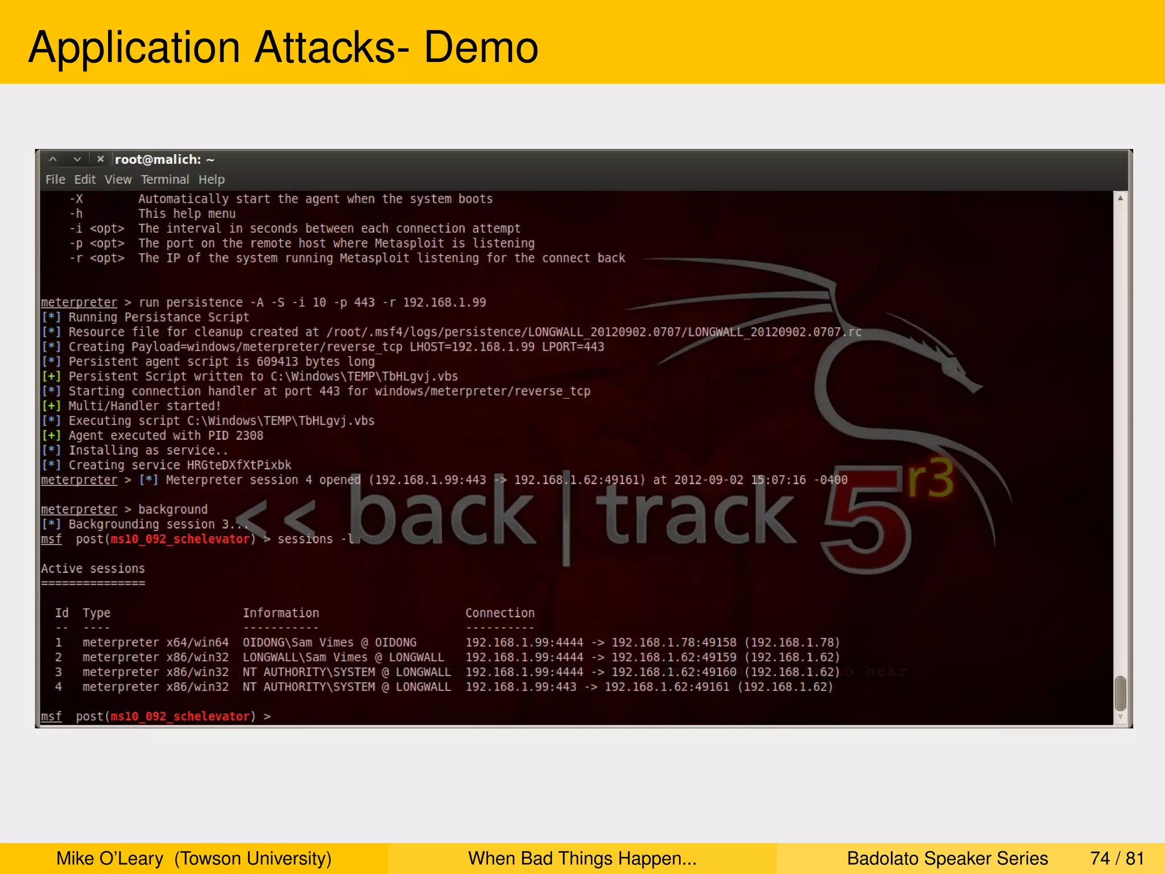
Task: Click the terminal scrollbar thumb
Action: pos(1120,693)
